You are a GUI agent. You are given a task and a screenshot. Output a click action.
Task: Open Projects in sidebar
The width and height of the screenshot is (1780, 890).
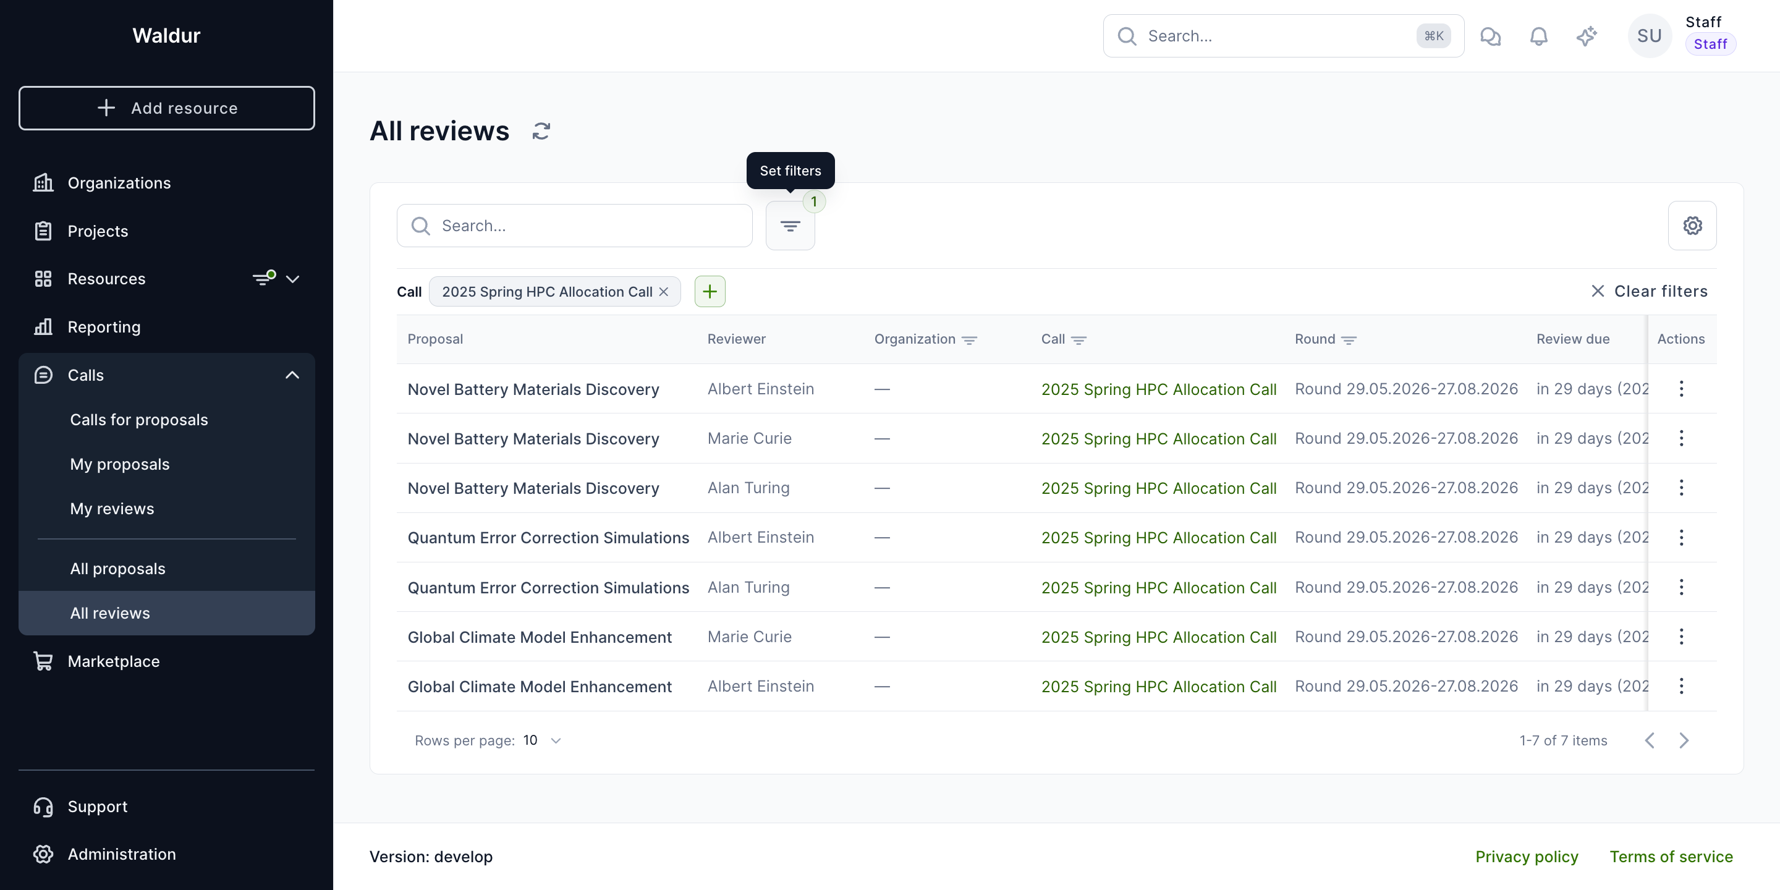pyautogui.click(x=166, y=231)
